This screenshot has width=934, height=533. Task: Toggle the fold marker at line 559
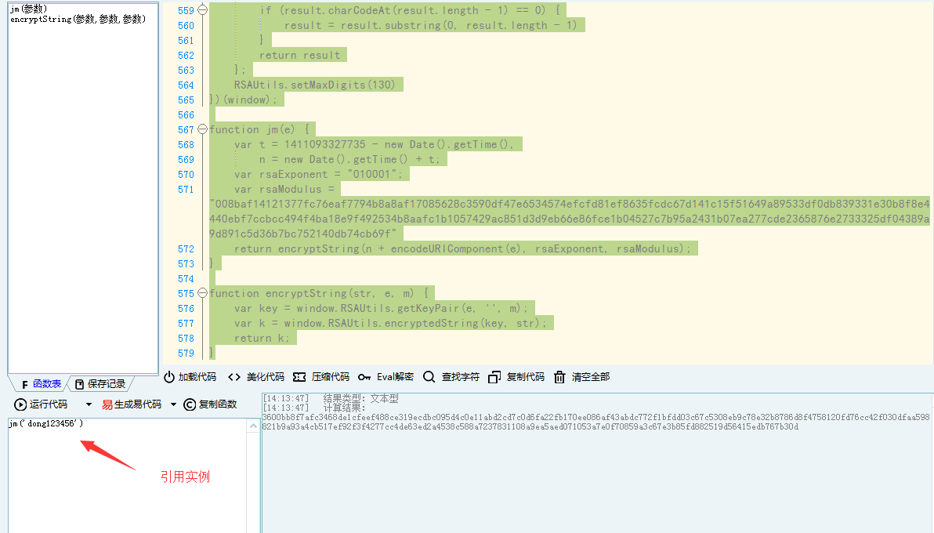pos(203,10)
